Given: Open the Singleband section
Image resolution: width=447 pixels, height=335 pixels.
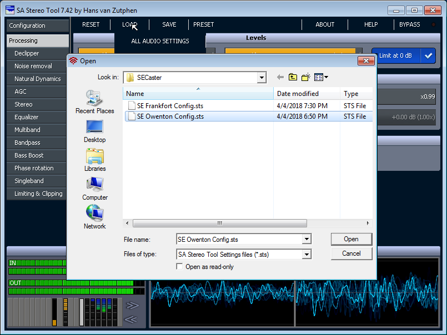Looking at the screenshot, I should (x=37, y=181).
